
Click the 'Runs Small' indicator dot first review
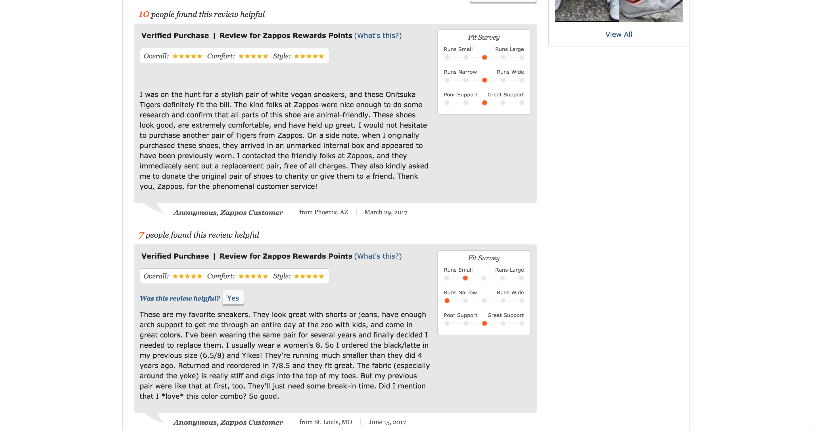[446, 57]
